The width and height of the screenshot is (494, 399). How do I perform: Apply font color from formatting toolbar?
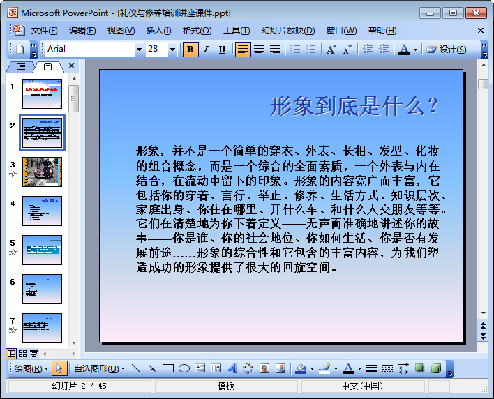(x=404, y=50)
